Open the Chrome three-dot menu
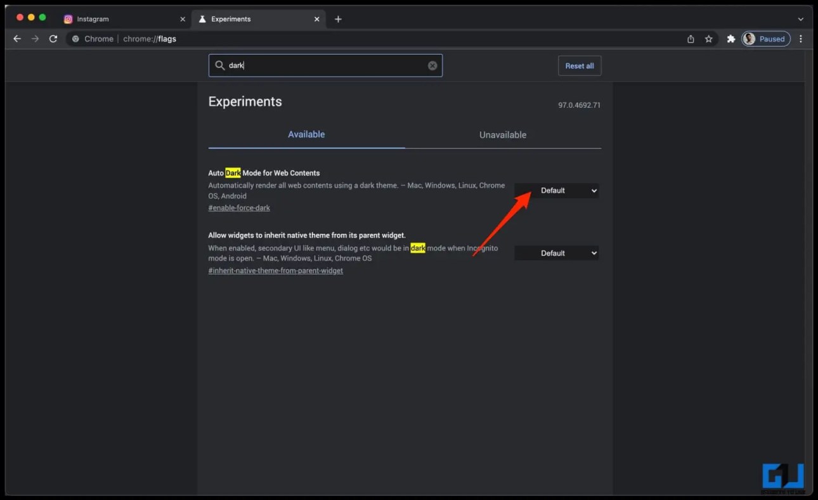Screen dimensions: 818x500 [801, 39]
